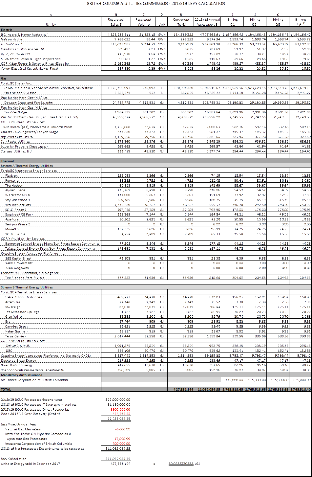Select the UBC row label
This screenshot has height=477, width=312.
(x=9, y=351)
